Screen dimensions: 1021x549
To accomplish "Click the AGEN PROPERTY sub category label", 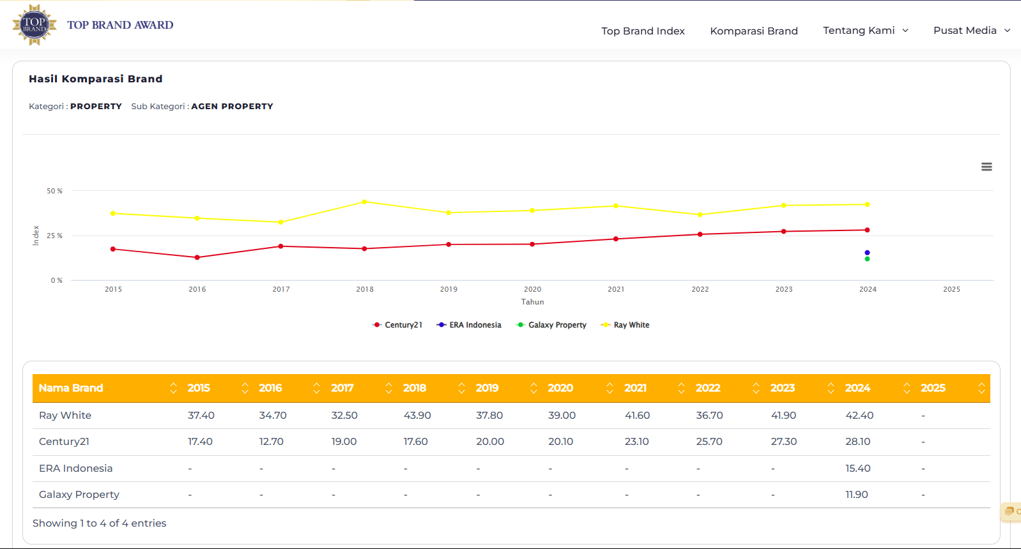I will coord(232,107).
